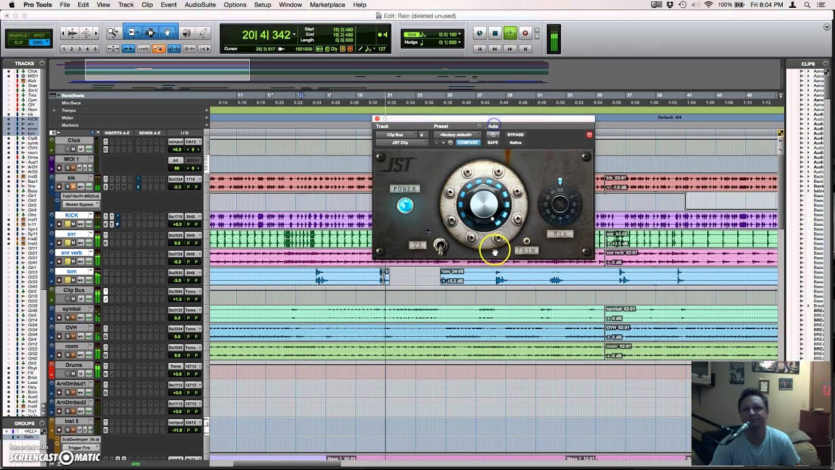Viewport: 835px width, 470px height.
Task: Click the main counter display
Action: click(x=266, y=35)
